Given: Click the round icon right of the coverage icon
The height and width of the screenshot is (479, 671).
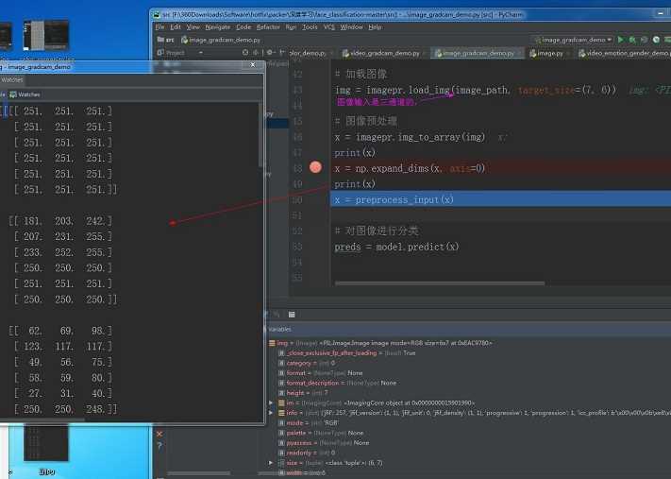Looking at the screenshot, I should [x=656, y=40].
